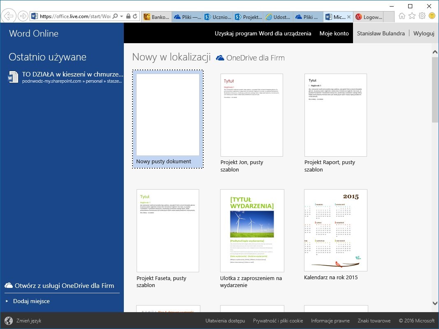Screen dimensions: 439x329
Task: Click the browser forward arrow button
Action: point(23,16)
